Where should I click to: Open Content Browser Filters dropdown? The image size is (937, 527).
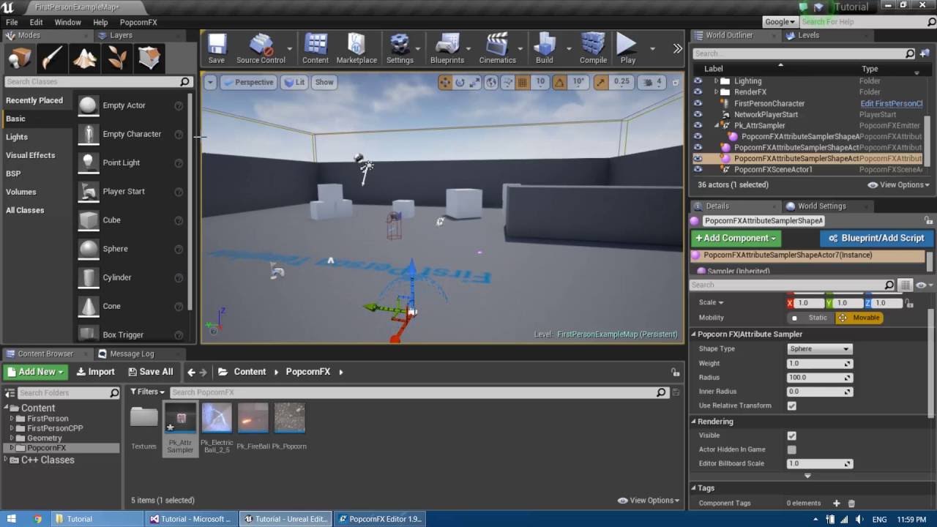[x=148, y=392]
